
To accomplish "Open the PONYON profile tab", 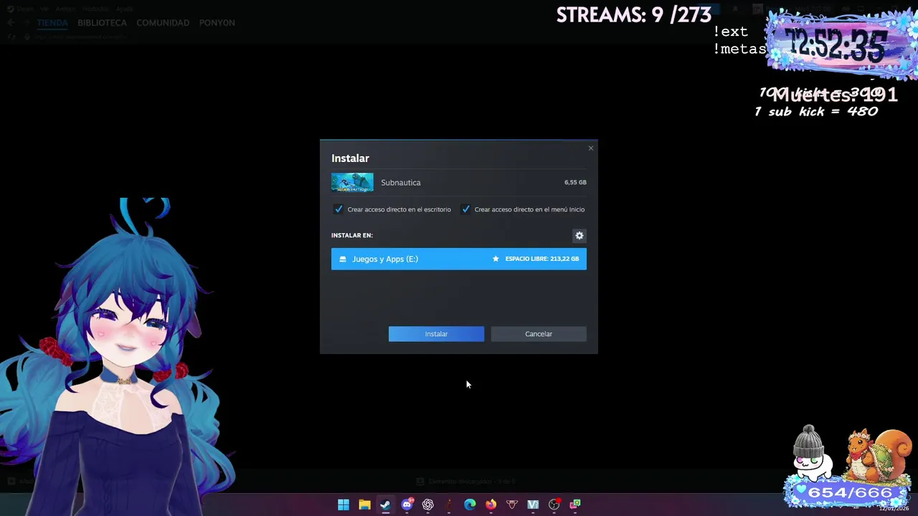I will click(x=217, y=23).
